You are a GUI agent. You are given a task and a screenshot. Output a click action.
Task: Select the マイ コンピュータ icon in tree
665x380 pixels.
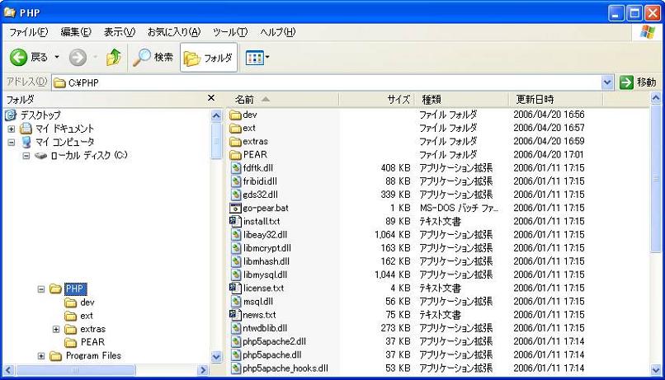26,142
